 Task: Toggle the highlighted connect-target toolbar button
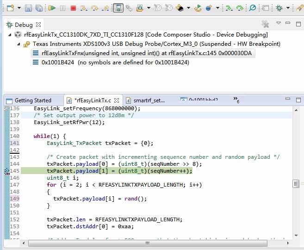point(118,8)
